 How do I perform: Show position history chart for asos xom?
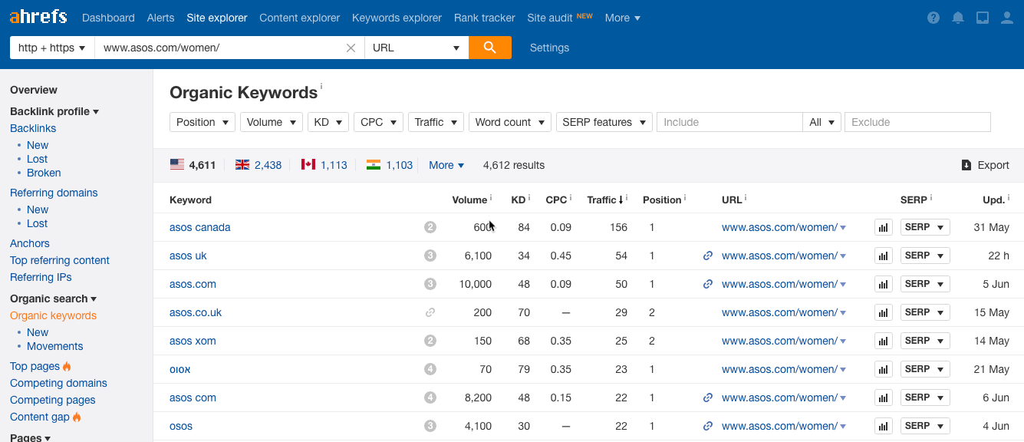point(883,341)
